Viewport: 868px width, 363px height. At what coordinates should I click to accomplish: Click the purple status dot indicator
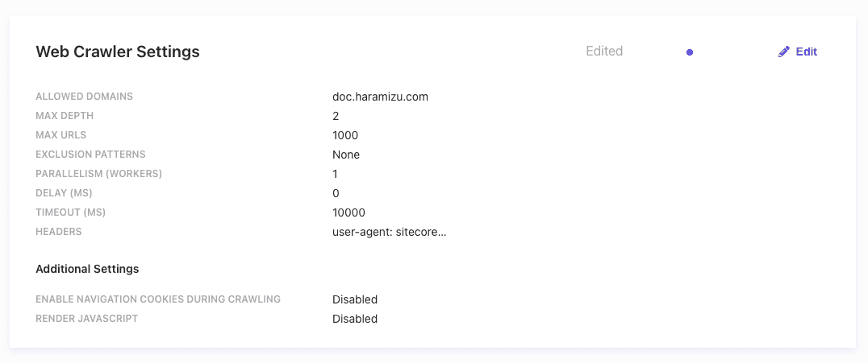(x=690, y=52)
